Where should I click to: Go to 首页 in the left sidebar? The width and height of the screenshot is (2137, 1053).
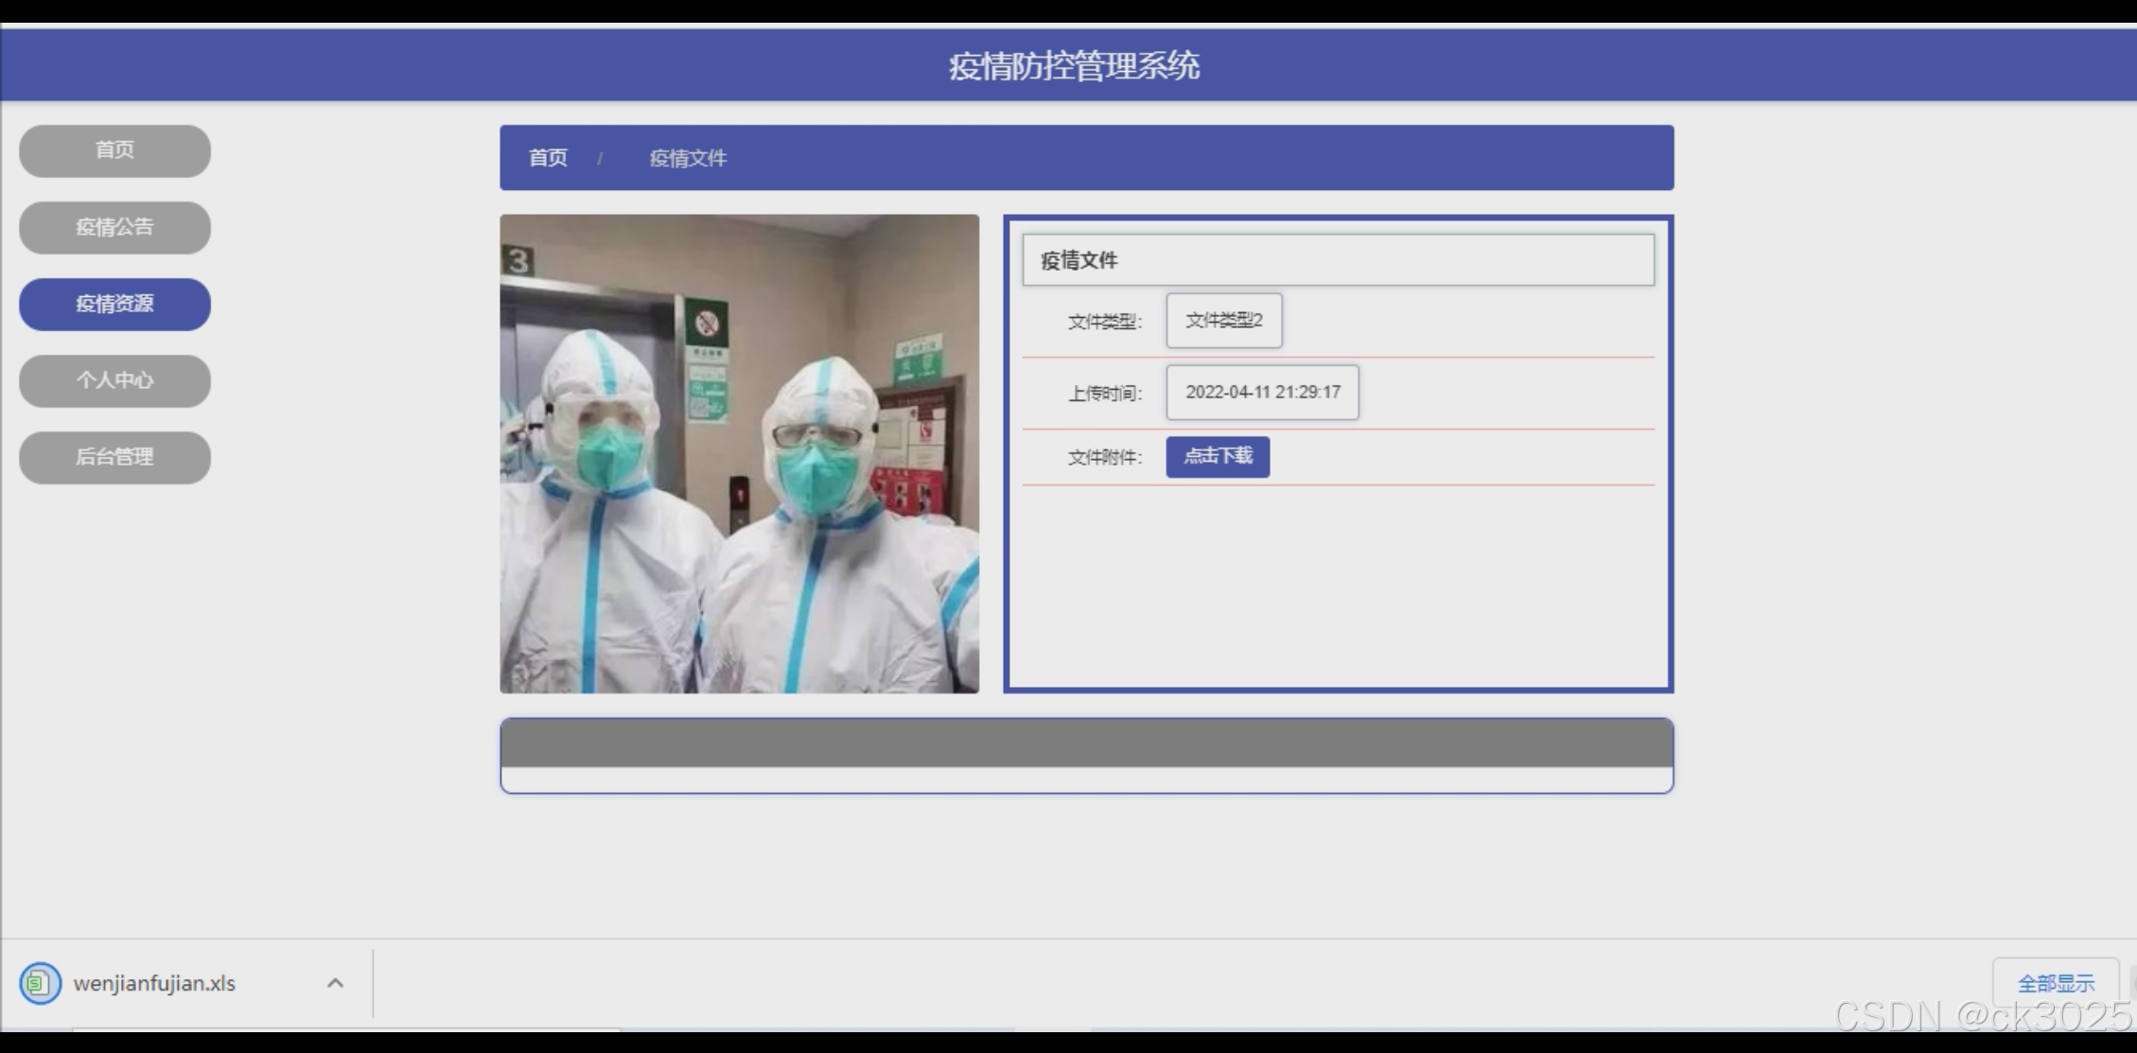[x=114, y=150]
